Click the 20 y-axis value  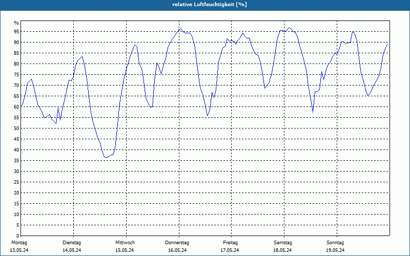[x=16, y=193]
